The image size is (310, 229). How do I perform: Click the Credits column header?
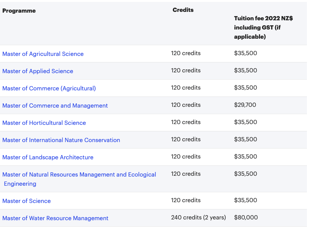pos(183,10)
